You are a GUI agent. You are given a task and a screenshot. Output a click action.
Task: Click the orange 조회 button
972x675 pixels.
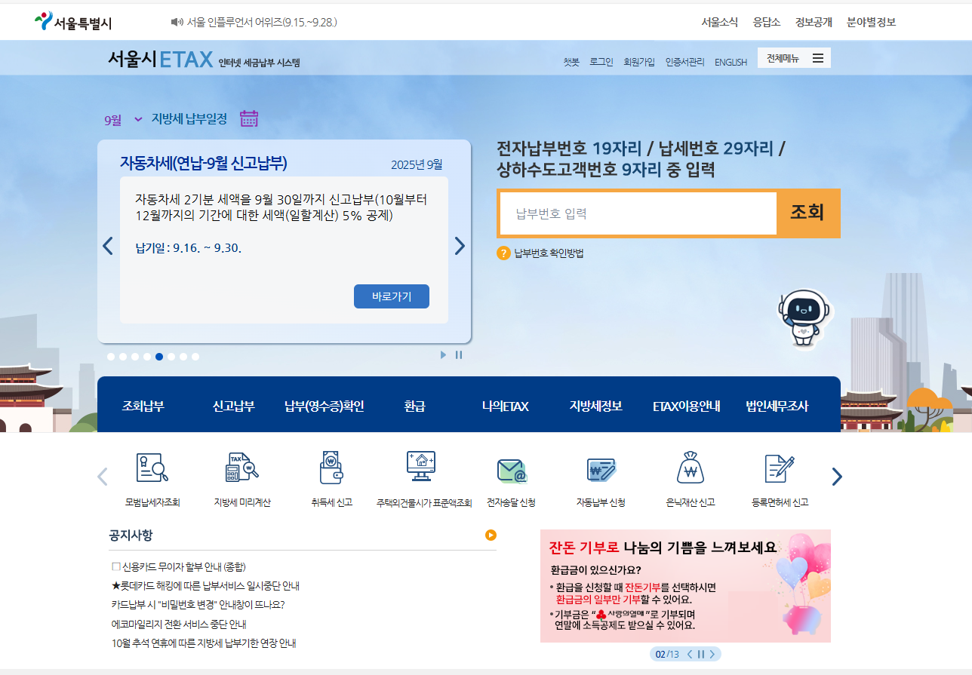click(807, 213)
